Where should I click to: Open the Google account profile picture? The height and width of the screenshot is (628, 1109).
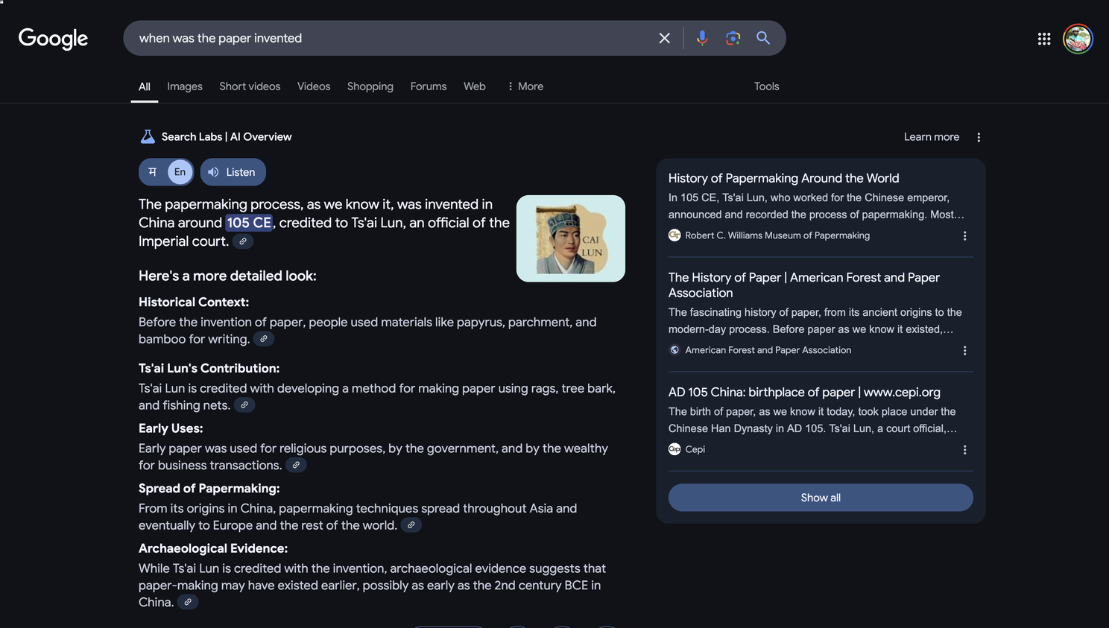point(1078,39)
